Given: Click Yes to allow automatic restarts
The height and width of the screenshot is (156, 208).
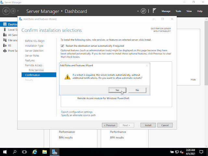Looking at the screenshot, I should tap(117, 90).
